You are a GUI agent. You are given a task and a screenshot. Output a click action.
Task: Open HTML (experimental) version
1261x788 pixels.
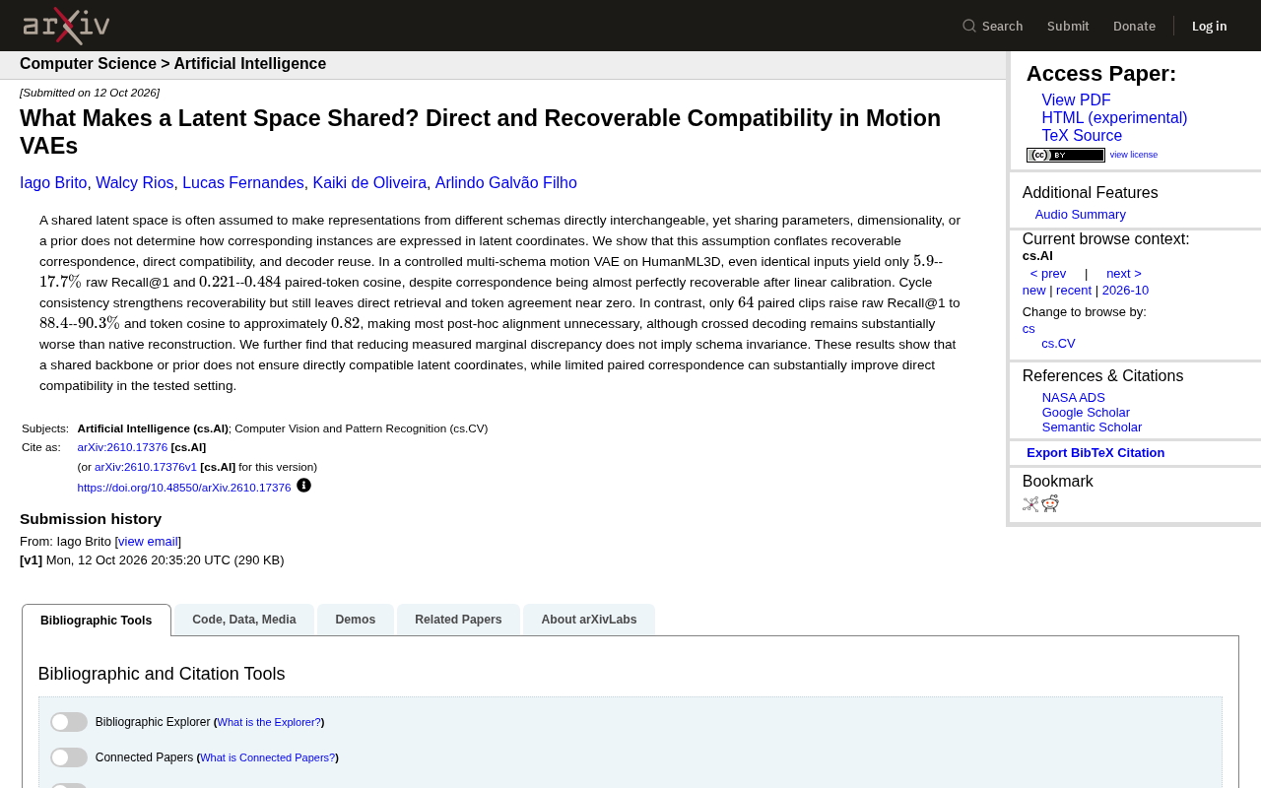(1114, 118)
